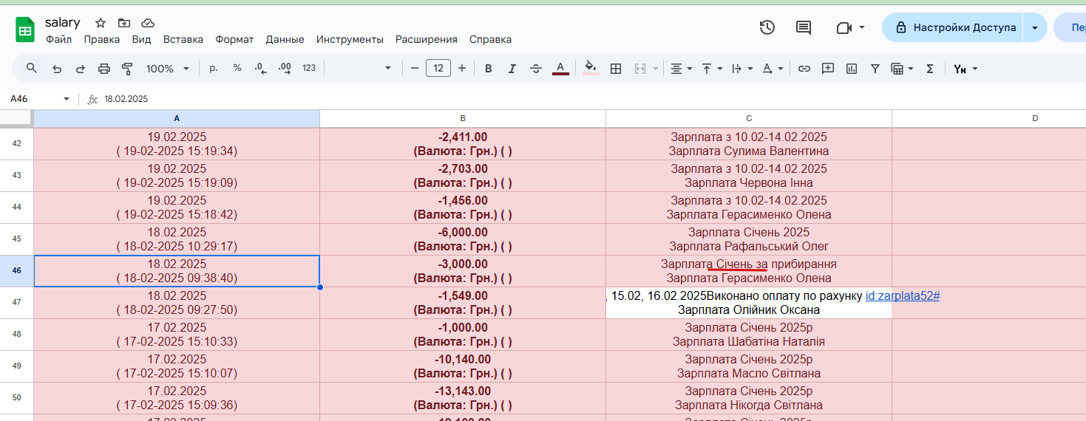Open text rotation dropdown
Viewport: 1086px width, 421px height.
pyautogui.click(x=773, y=68)
